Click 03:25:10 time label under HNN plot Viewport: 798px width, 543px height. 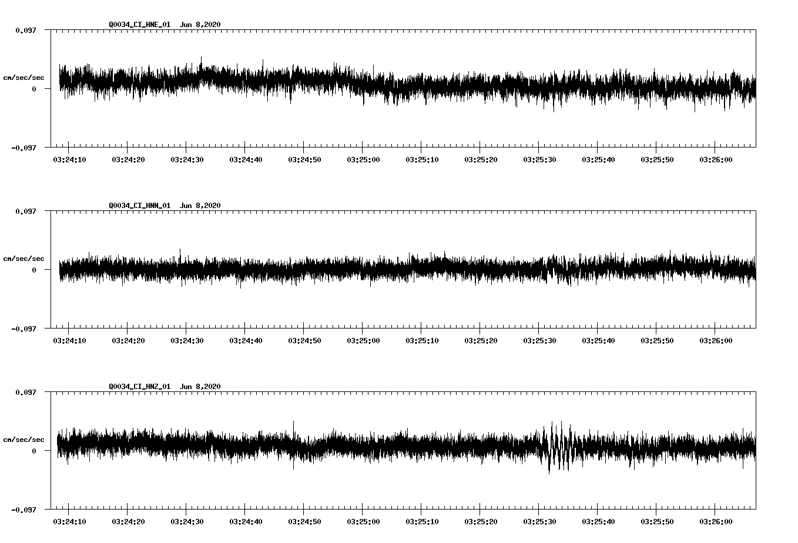tap(422, 341)
